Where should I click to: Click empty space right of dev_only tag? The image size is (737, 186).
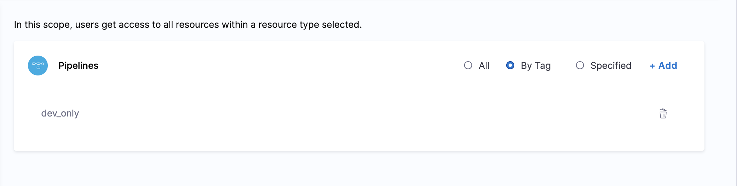pyautogui.click(x=332, y=113)
